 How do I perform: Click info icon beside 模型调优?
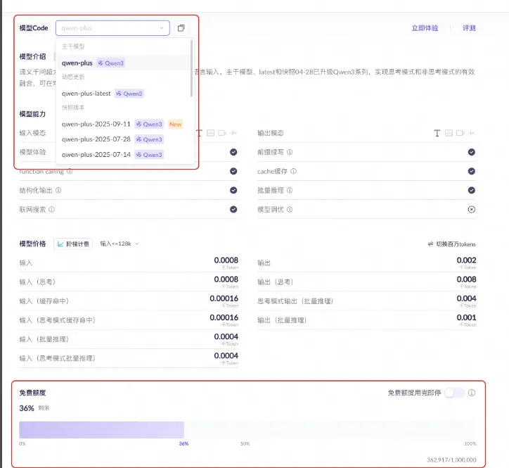click(x=290, y=210)
